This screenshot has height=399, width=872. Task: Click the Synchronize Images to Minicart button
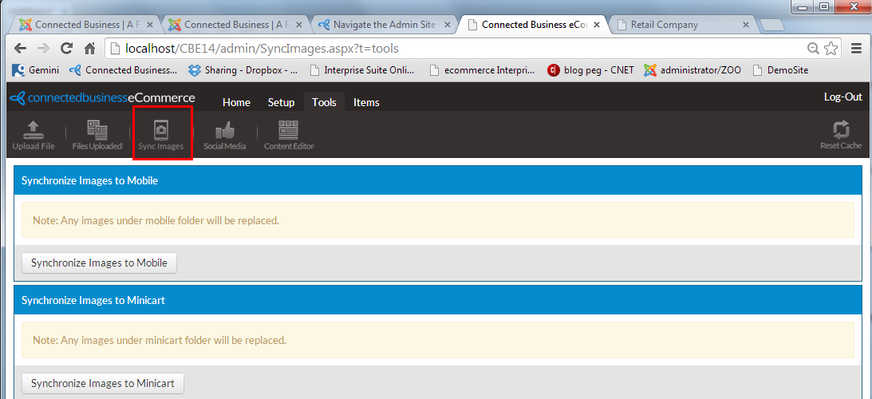click(x=103, y=383)
